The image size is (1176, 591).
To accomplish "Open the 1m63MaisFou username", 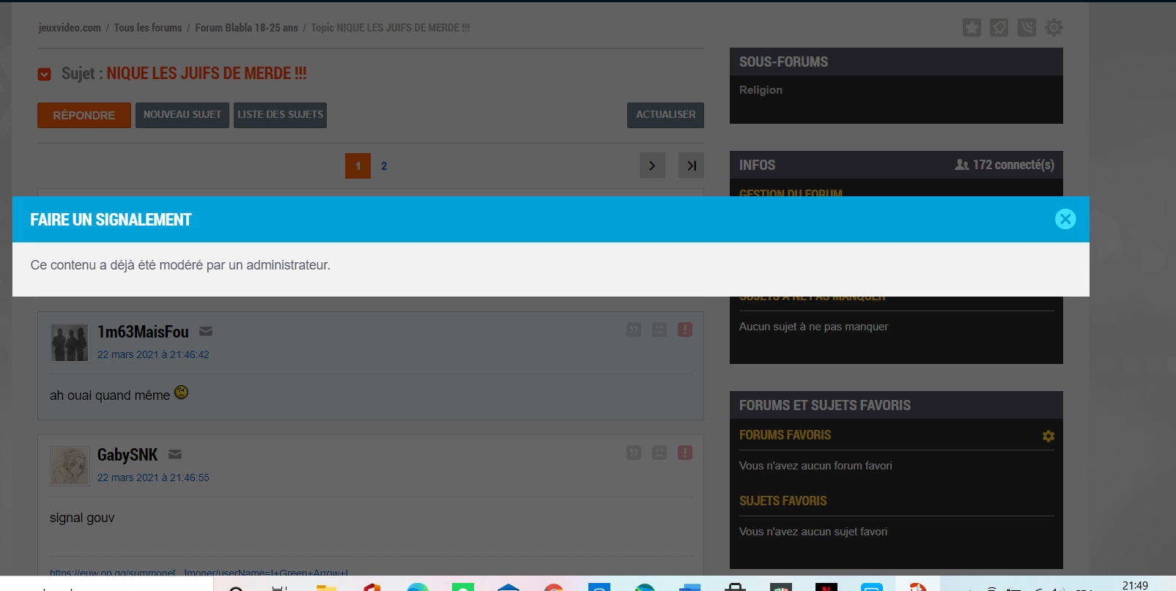I will tap(143, 332).
